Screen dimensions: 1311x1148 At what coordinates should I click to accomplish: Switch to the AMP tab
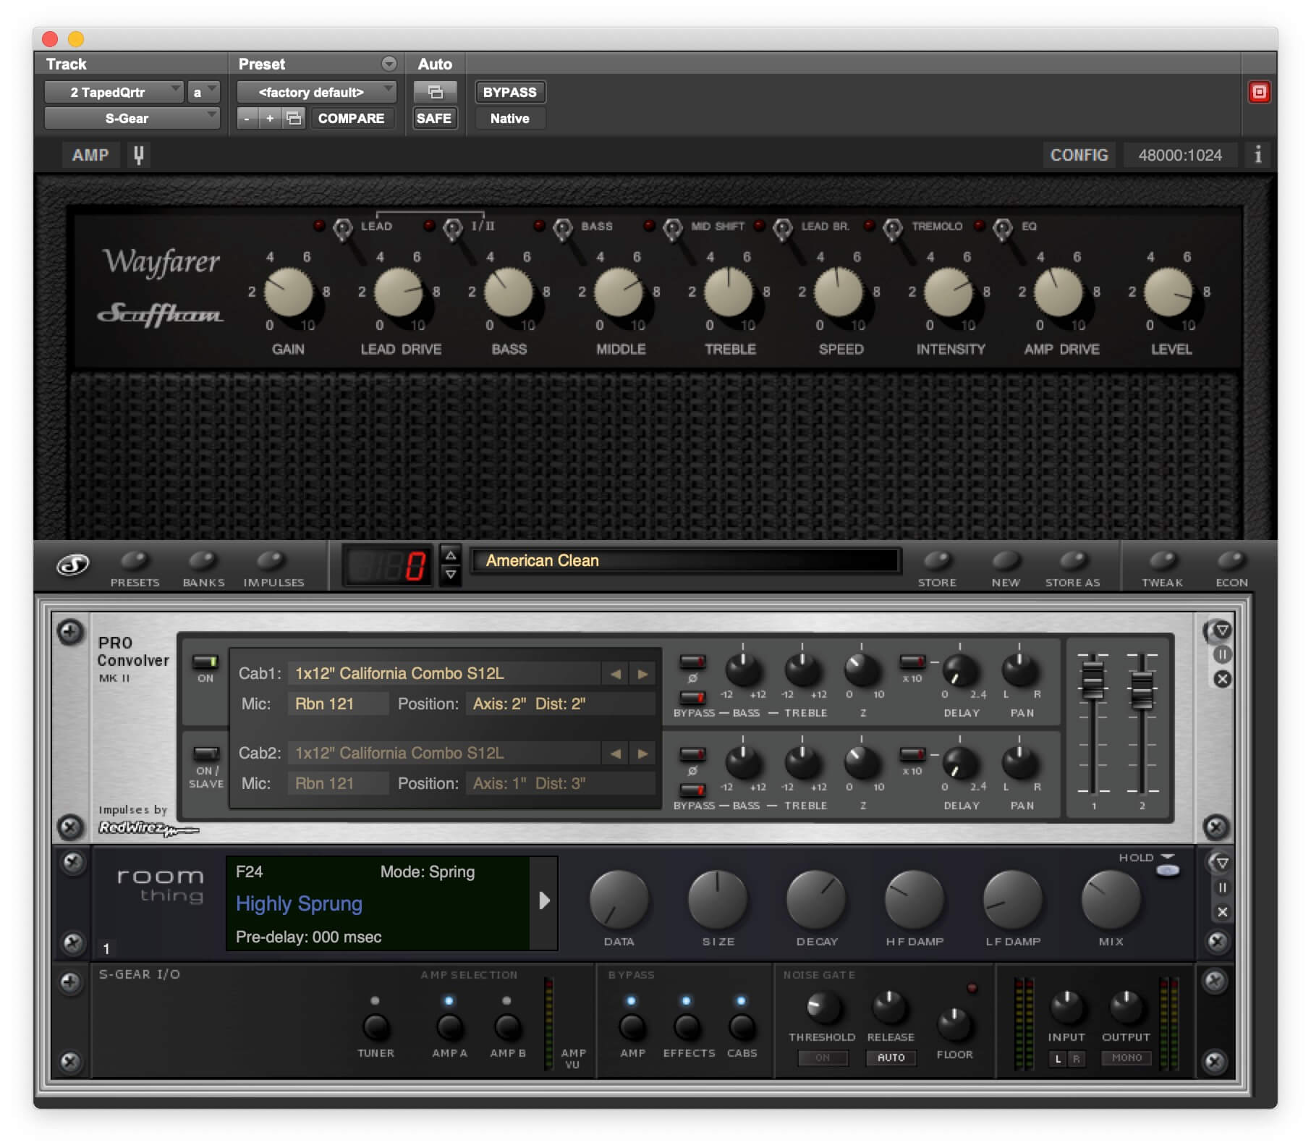tap(90, 155)
